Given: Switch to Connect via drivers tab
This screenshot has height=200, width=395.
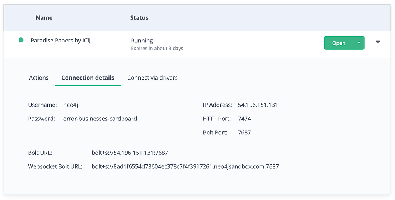Looking at the screenshot, I should [152, 78].
